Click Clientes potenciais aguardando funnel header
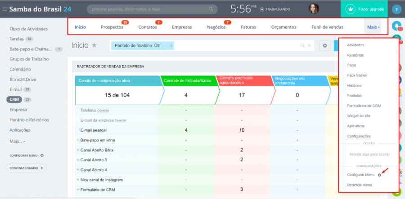The image size is (405, 199). 245,80
